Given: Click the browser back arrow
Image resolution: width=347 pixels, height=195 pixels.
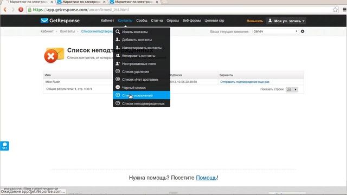Looking at the screenshot, I should 5,10.
